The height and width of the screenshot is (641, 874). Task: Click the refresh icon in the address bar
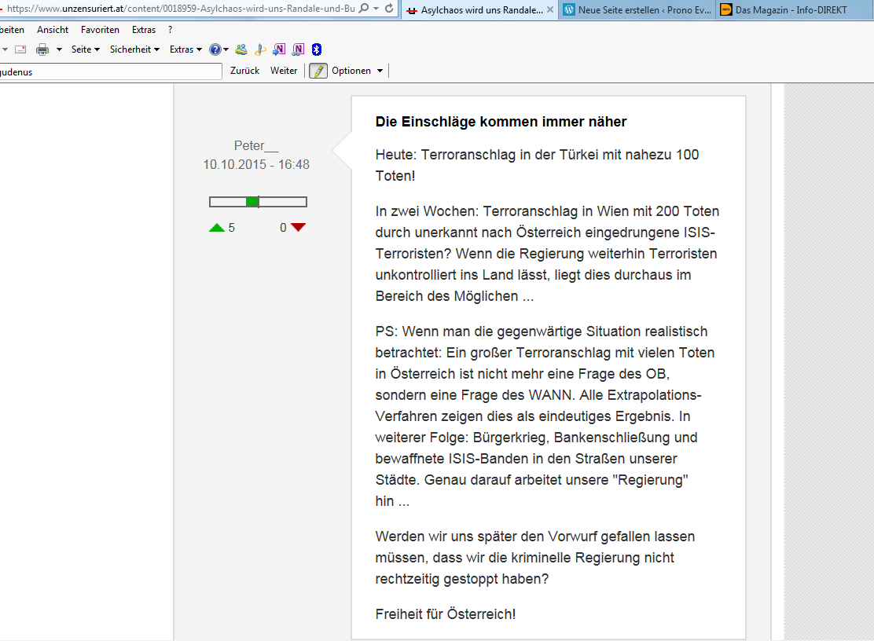coord(388,8)
